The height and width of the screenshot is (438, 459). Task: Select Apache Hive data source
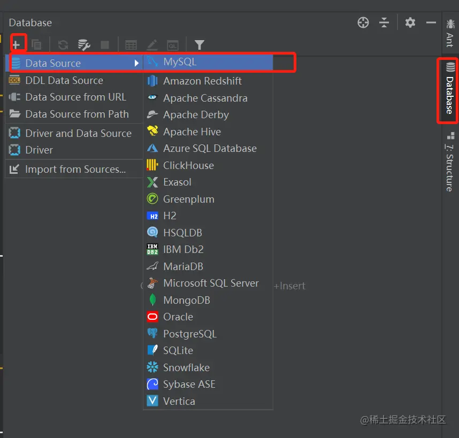point(208,132)
